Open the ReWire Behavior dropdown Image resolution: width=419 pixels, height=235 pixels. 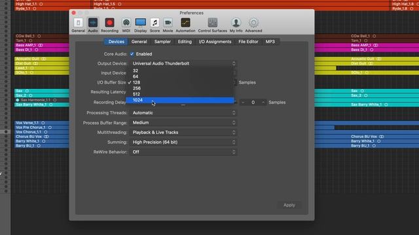(x=183, y=152)
